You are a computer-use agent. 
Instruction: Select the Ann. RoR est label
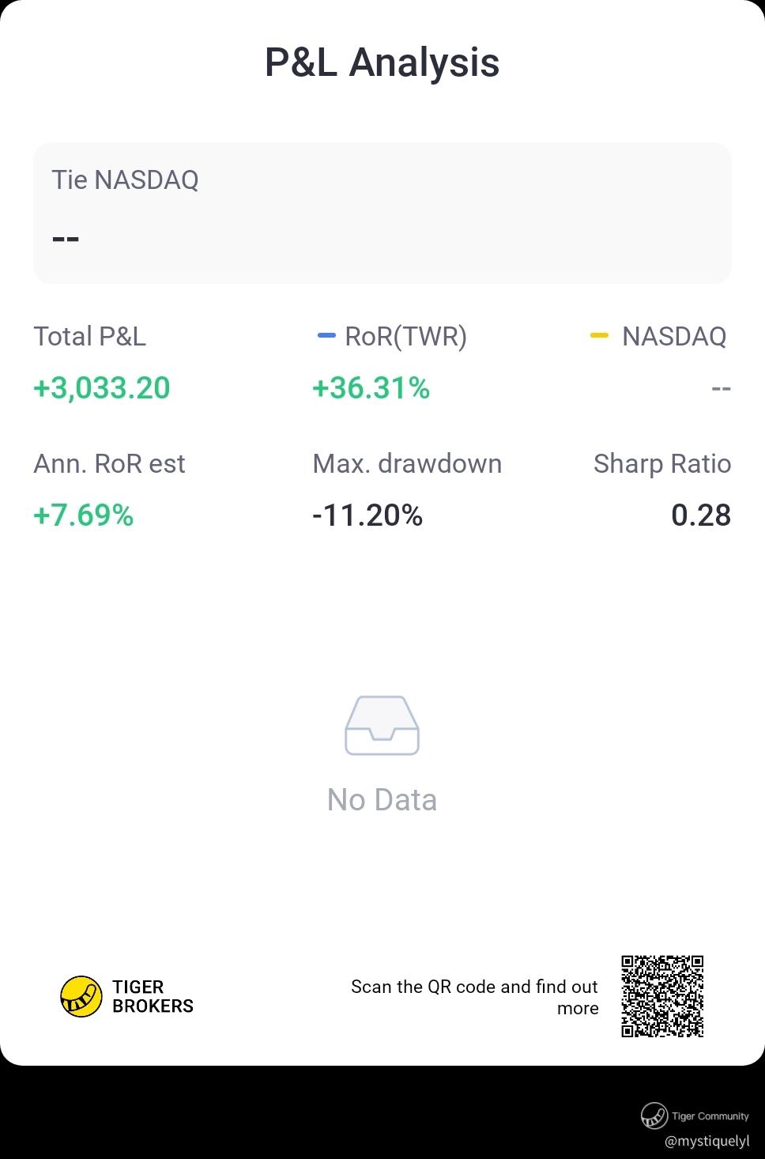[x=109, y=463]
